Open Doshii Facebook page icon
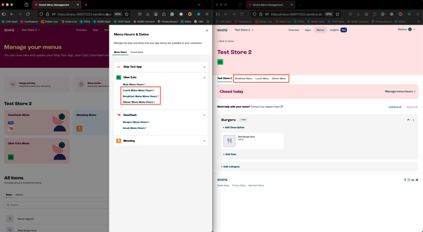423x232 pixels. [x=405, y=180]
